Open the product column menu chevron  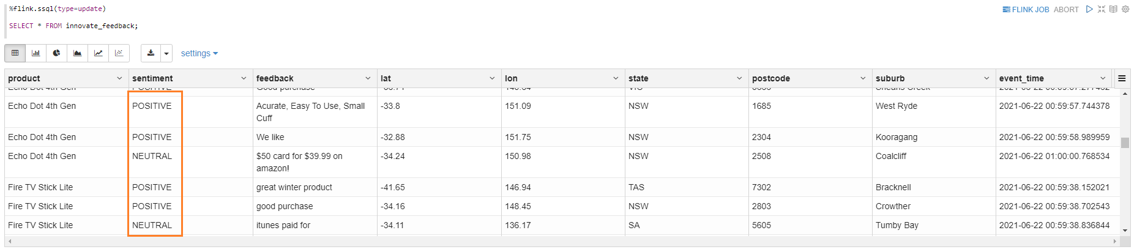[119, 78]
